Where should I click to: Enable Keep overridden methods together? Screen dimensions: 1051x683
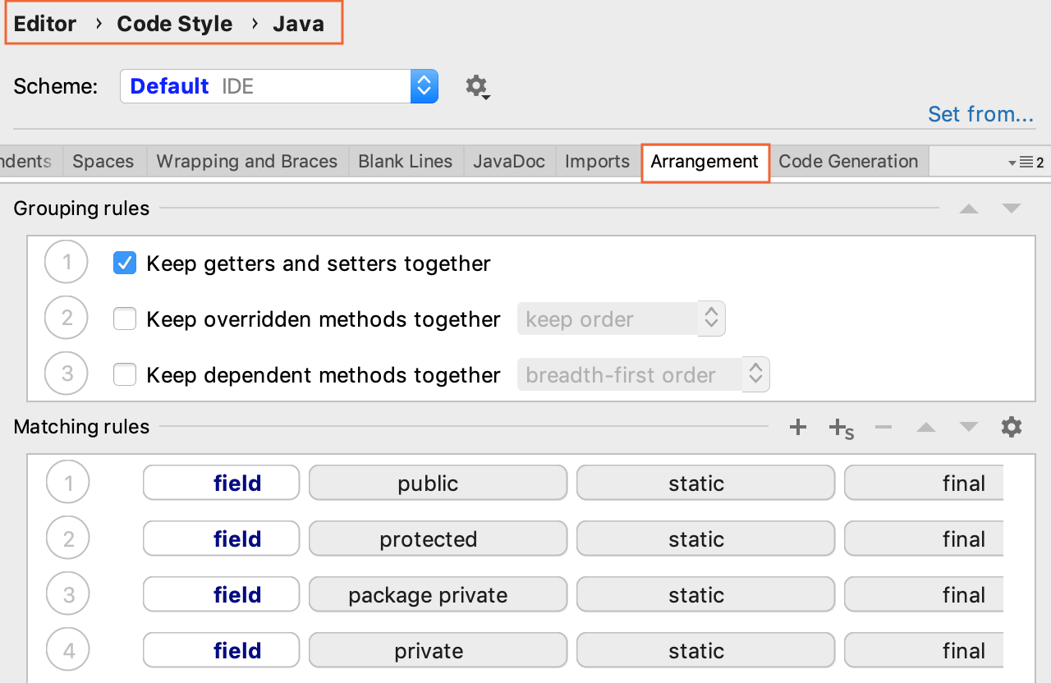[125, 319]
